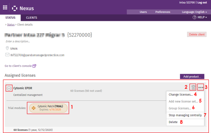Open the Preferences menu
The height and width of the screenshot is (133, 211).
coord(163,12)
